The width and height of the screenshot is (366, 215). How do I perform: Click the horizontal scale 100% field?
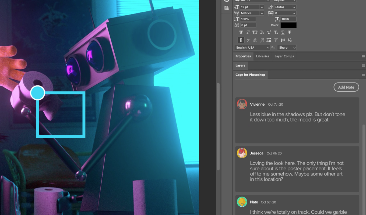pyautogui.click(x=288, y=19)
